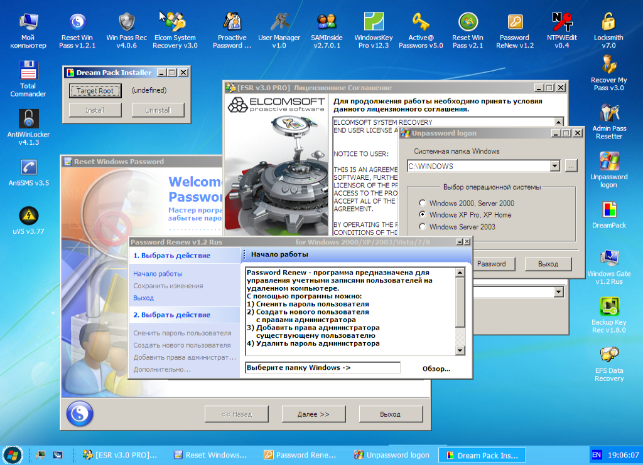Expand the C:\WINDOWS folder dropdown

click(x=555, y=166)
